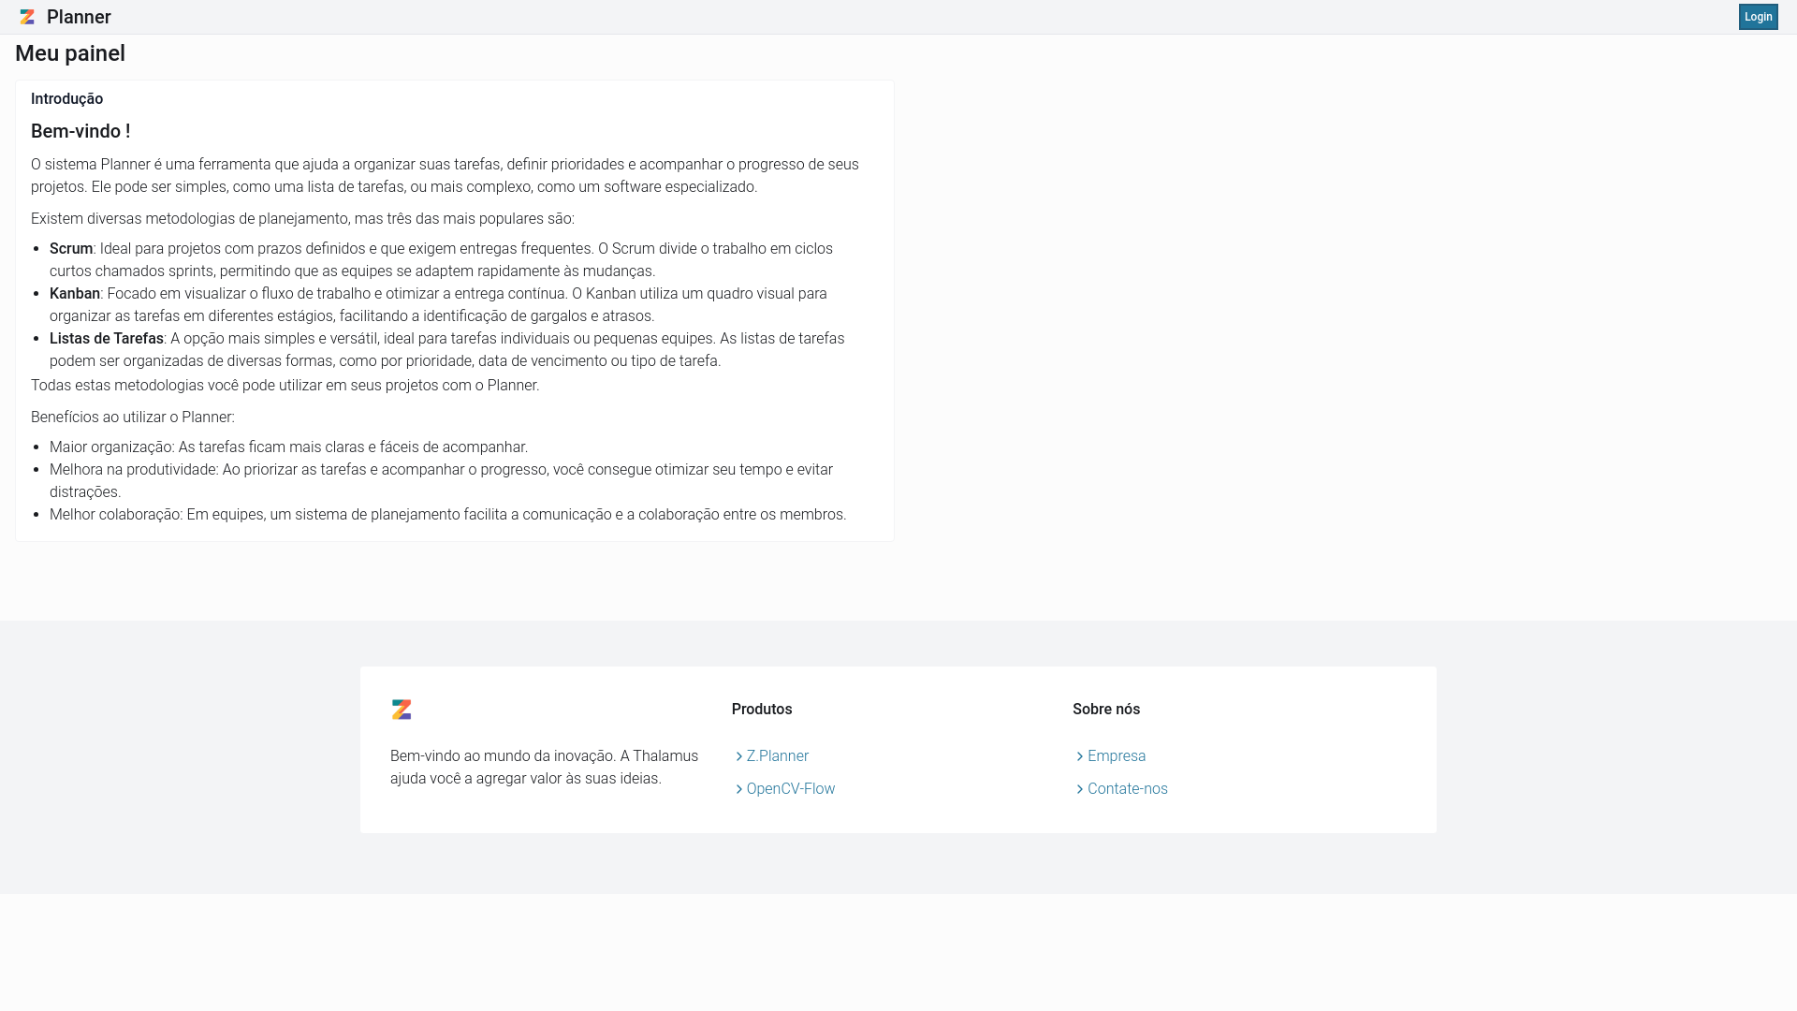Click the chevron beside Contate-nos
Viewport: 1797px width, 1011px height.
(x=1079, y=789)
